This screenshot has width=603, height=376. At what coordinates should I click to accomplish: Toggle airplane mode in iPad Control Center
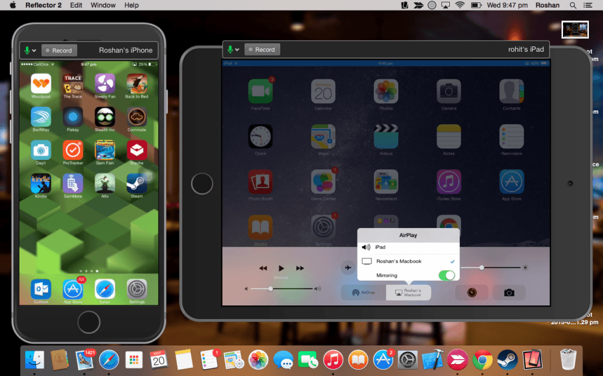pos(347,267)
